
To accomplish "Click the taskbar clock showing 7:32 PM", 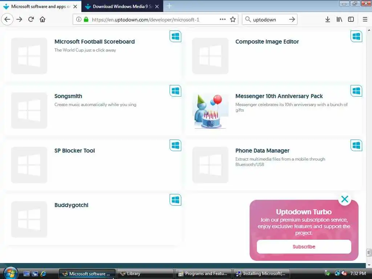I will point(358,274).
